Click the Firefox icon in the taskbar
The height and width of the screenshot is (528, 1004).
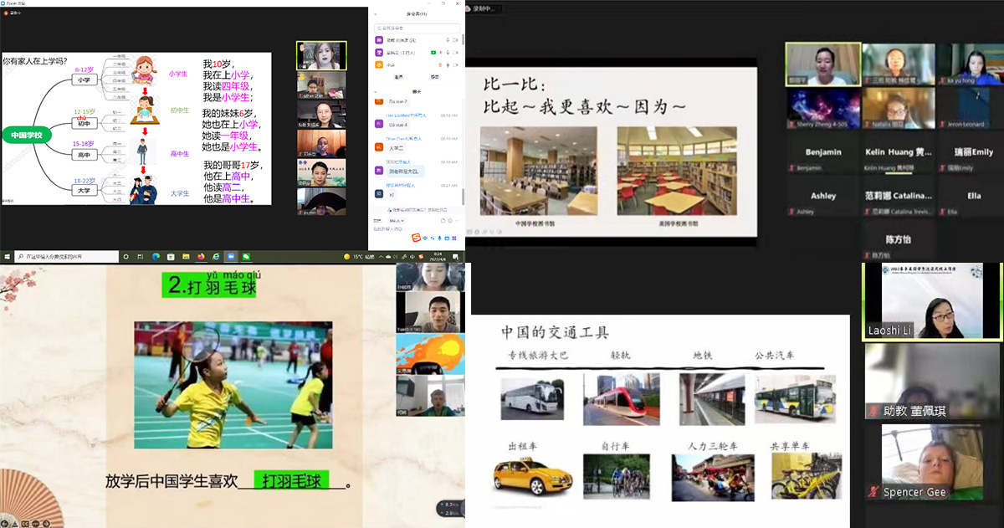tap(200, 256)
